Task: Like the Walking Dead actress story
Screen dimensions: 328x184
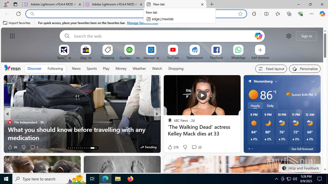Action: (x=173, y=147)
